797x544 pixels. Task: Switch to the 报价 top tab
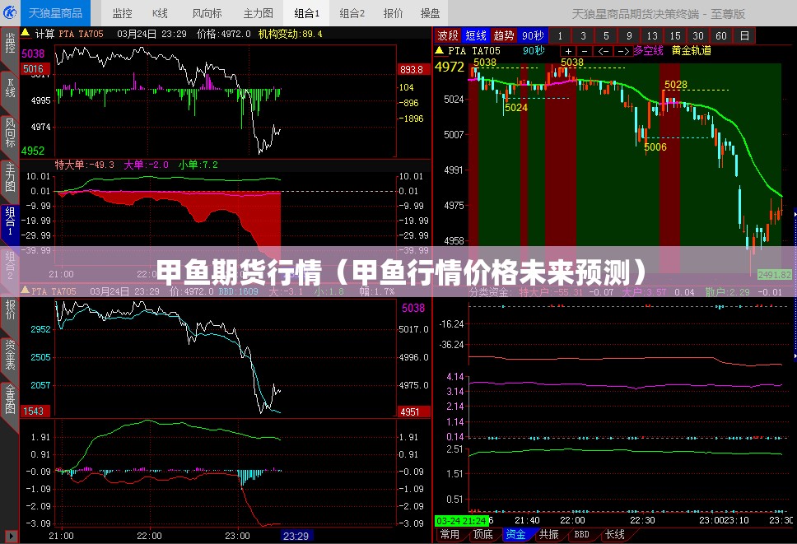coord(393,13)
